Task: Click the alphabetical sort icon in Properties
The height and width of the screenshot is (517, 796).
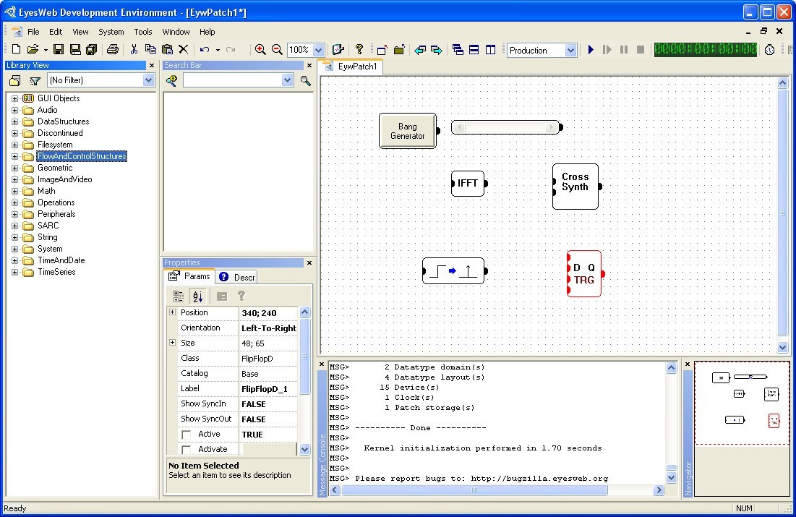Action: pyautogui.click(x=197, y=296)
